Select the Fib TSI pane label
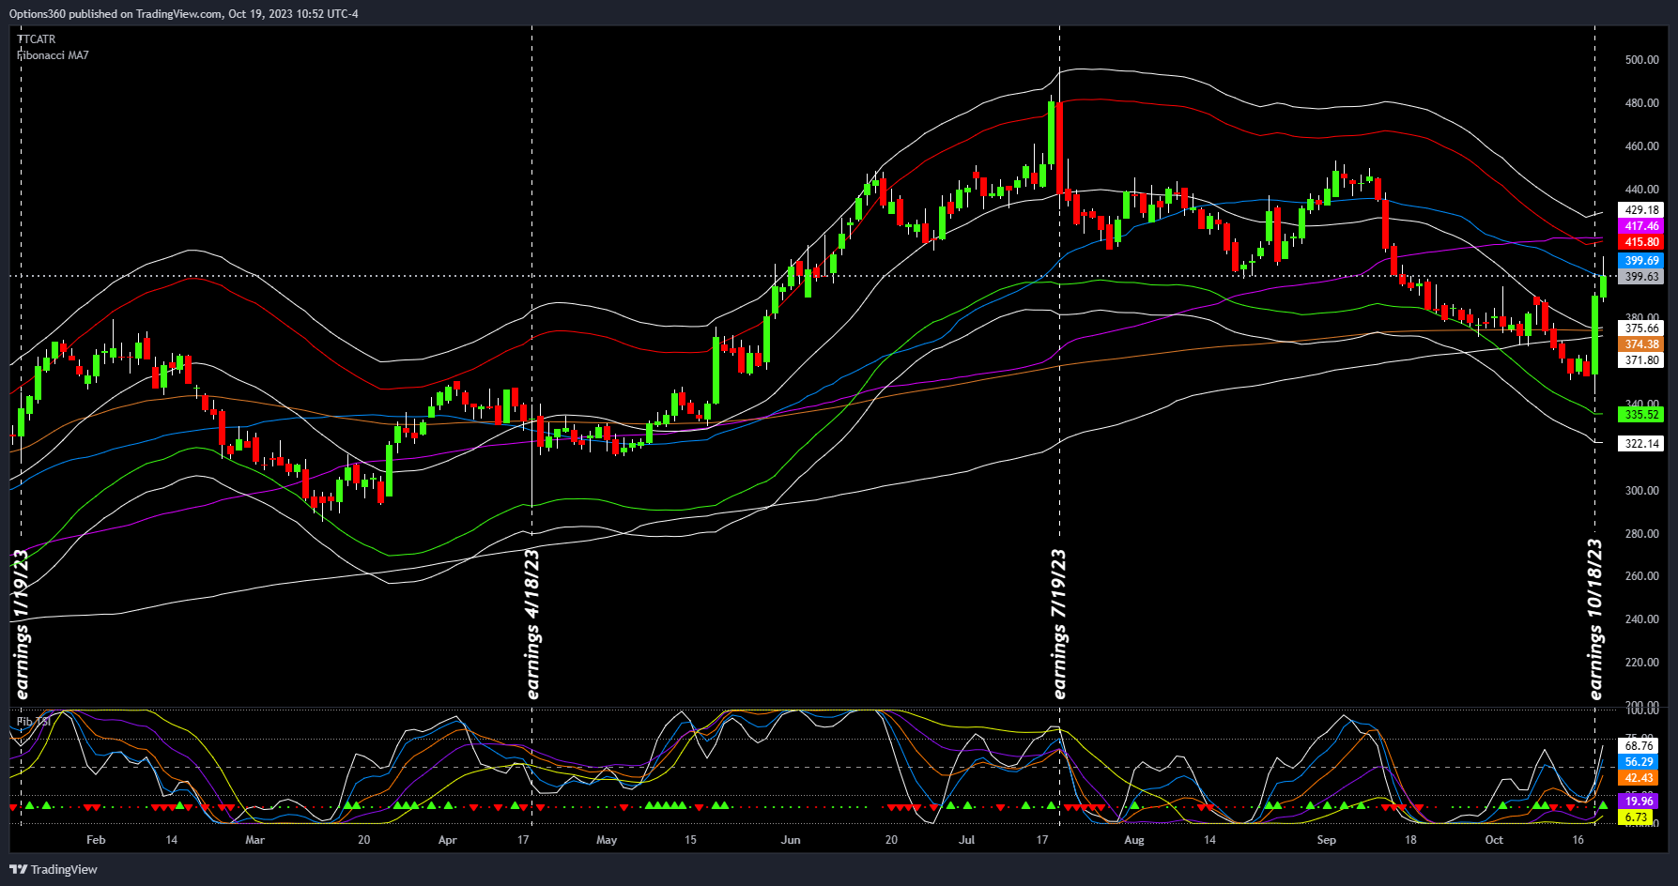The width and height of the screenshot is (1678, 886). pos(34,722)
